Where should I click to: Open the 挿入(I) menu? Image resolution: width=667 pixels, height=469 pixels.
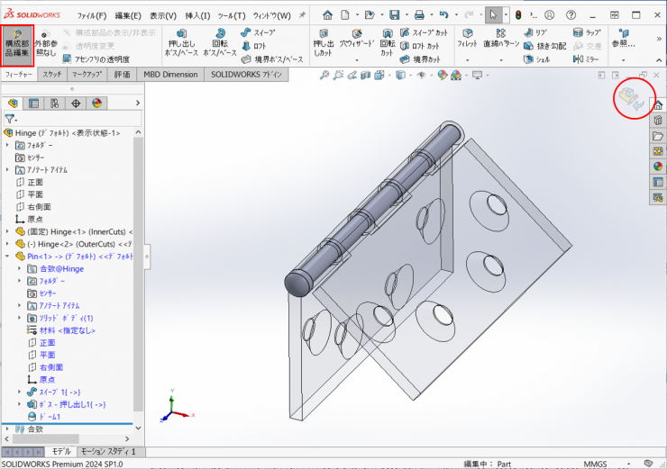point(196,15)
